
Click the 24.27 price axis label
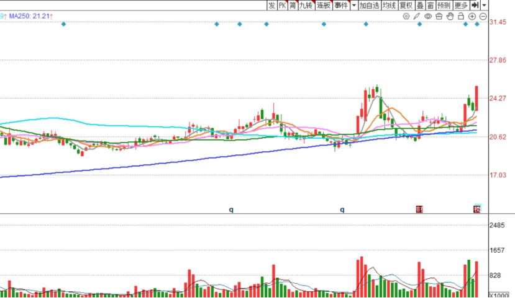(x=498, y=99)
